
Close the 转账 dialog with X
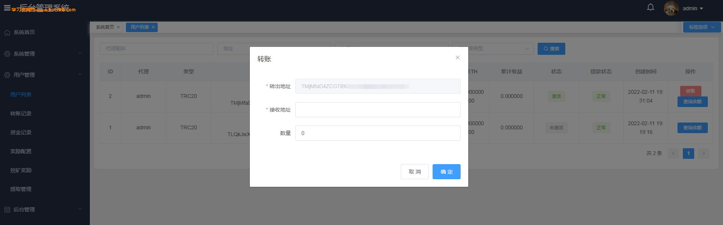458,57
